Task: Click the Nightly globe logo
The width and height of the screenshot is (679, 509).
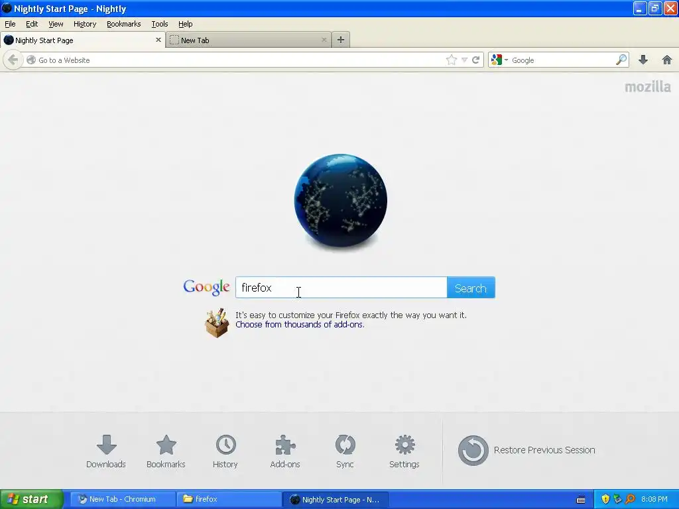Action: (341, 200)
